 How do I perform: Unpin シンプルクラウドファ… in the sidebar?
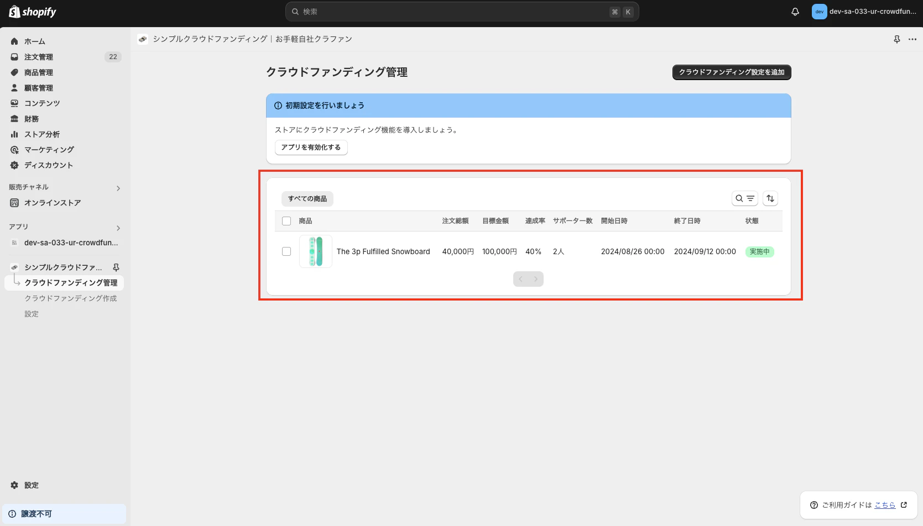[x=116, y=267]
